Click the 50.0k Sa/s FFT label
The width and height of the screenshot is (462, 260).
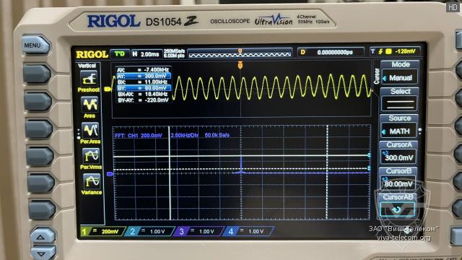[217, 135]
